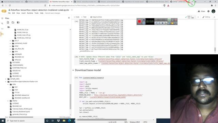The width and height of the screenshot is (218, 123).
Task: Open the table of contents sidebar icon
Action: [x=2, y=18]
